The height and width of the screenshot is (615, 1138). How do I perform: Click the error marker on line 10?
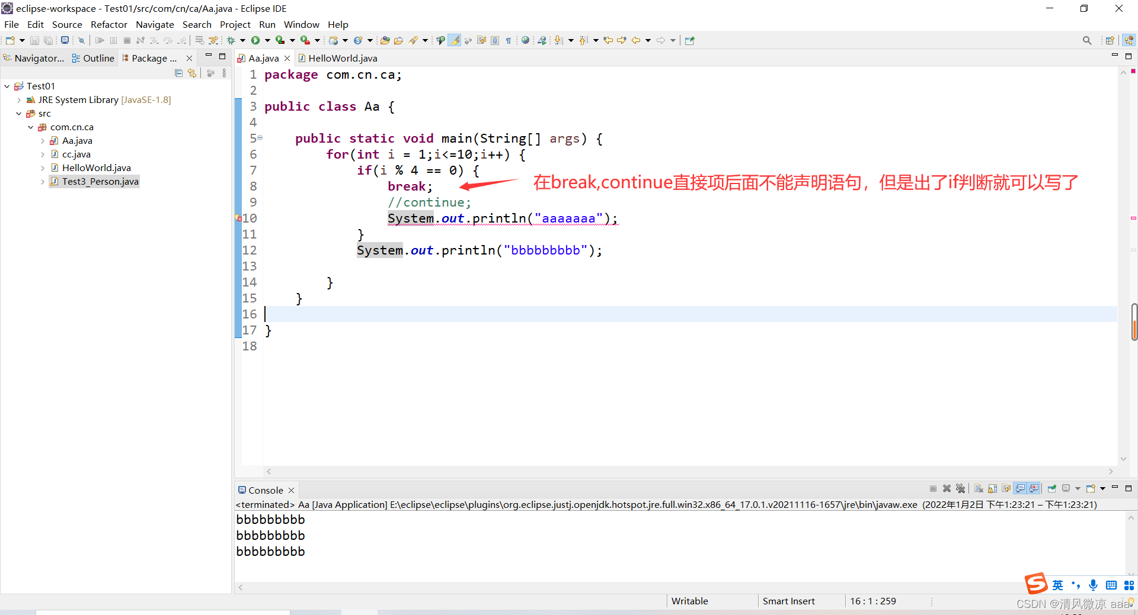(238, 218)
